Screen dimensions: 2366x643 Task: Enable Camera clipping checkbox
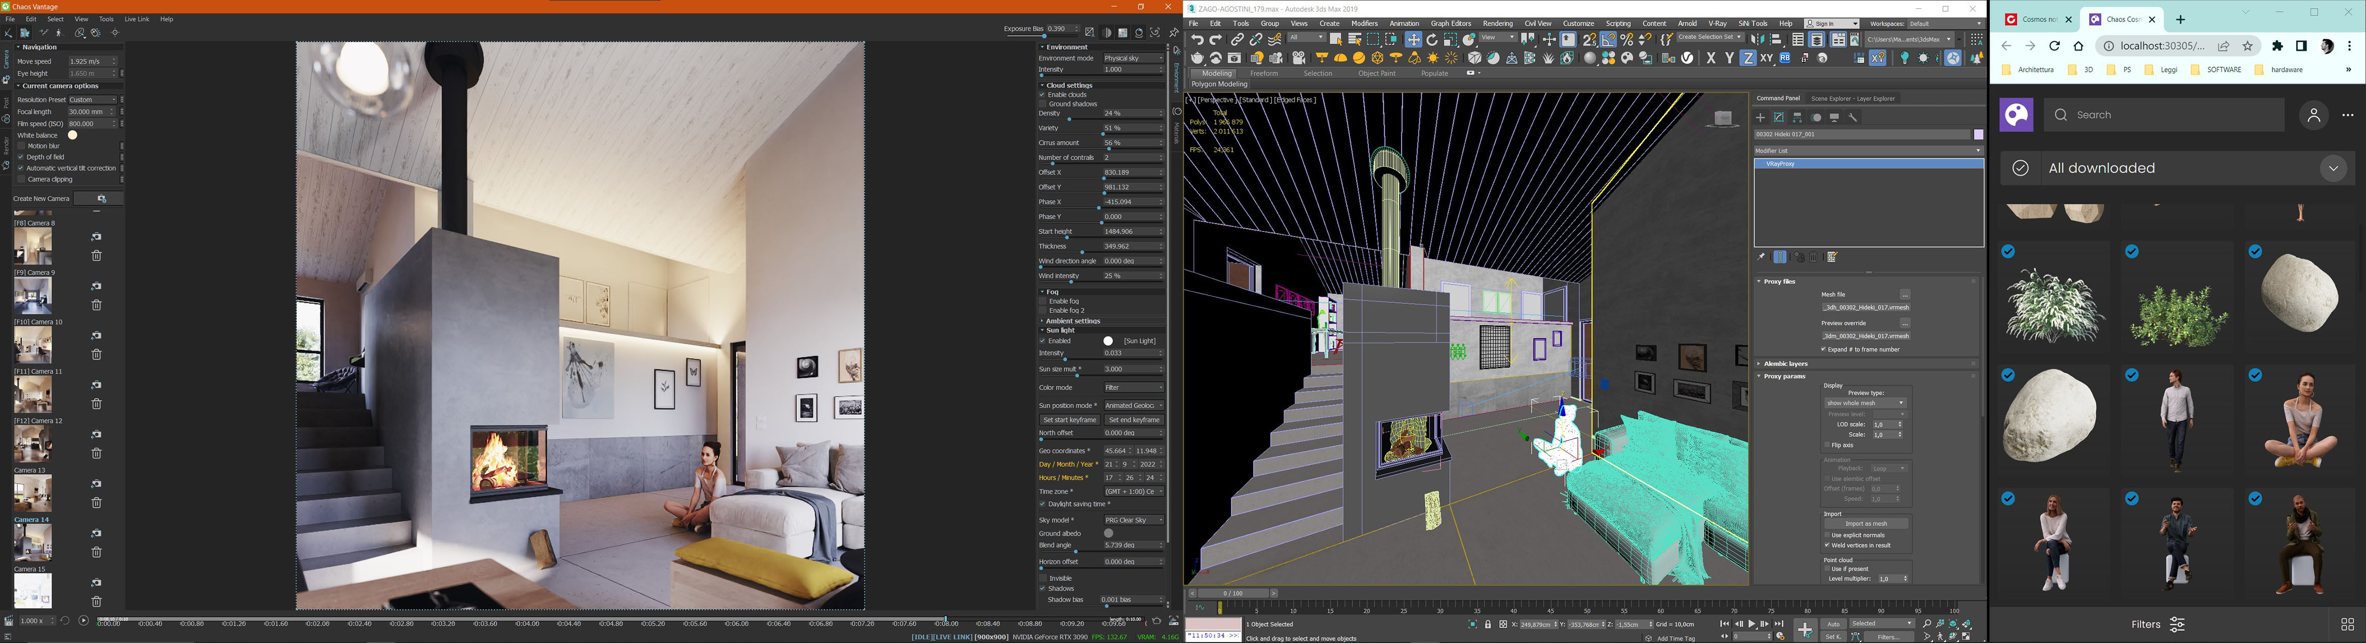point(21,179)
